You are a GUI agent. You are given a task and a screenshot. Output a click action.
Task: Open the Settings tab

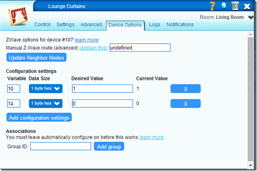pyautogui.click(x=65, y=25)
